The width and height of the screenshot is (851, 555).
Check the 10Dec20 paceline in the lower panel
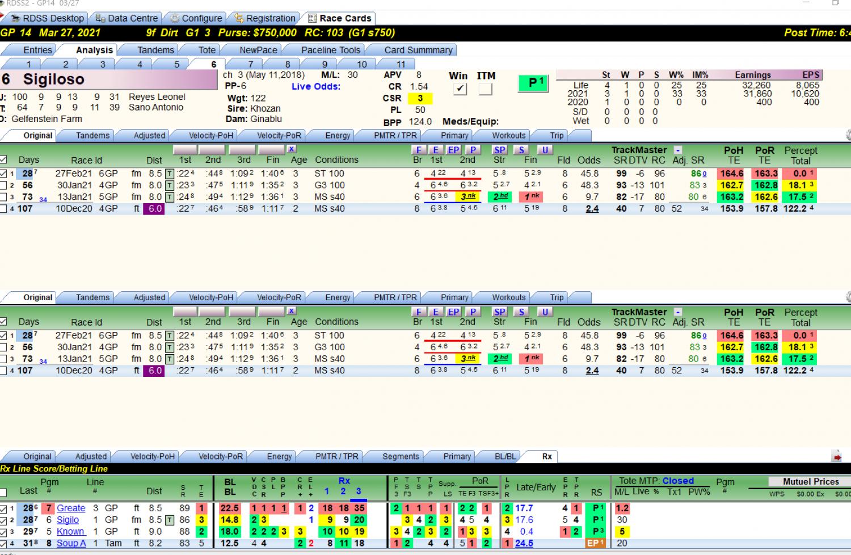(x=3, y=371)
